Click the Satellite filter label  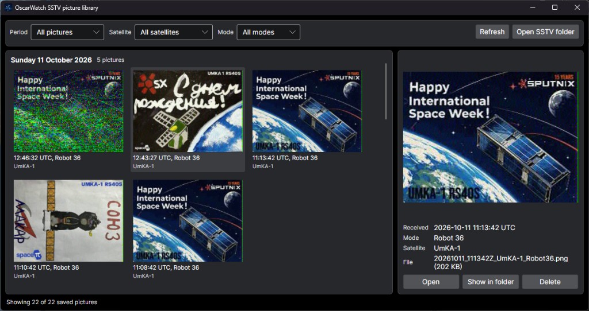[x=120, y=32]
